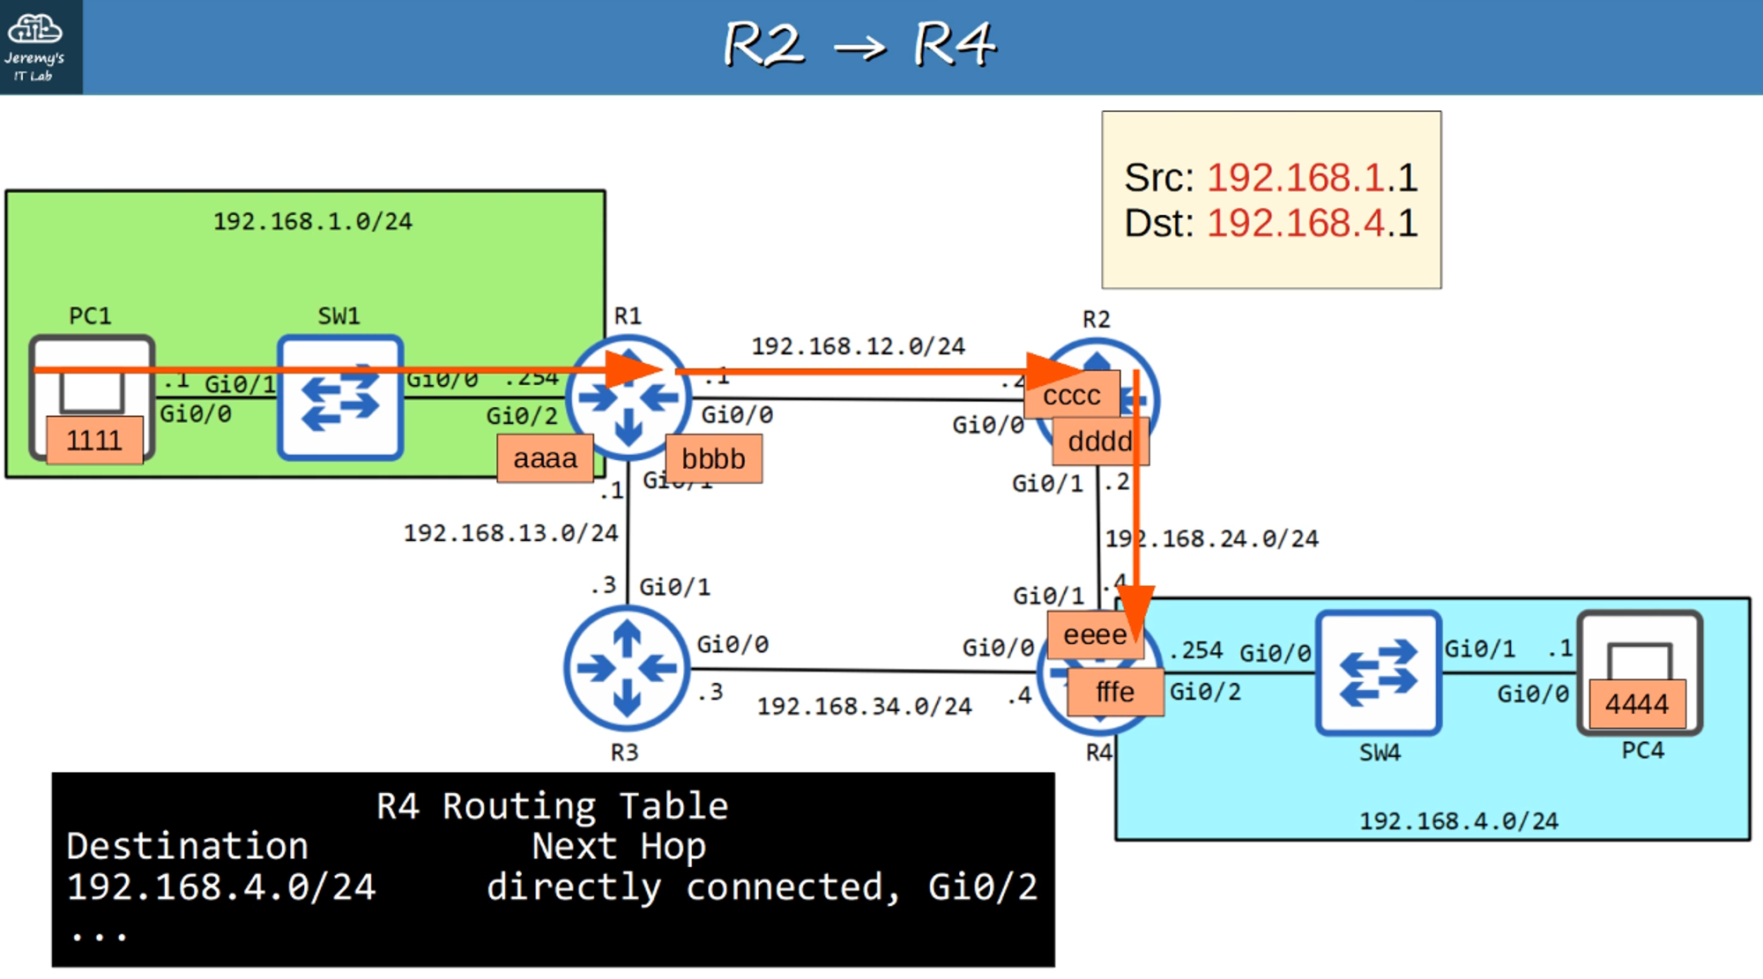Click the R4 Routing Table title

point(552,806)
